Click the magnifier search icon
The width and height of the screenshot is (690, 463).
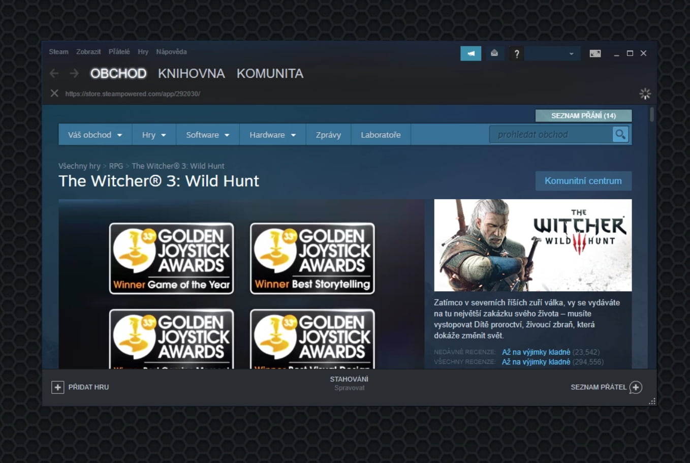620,135
